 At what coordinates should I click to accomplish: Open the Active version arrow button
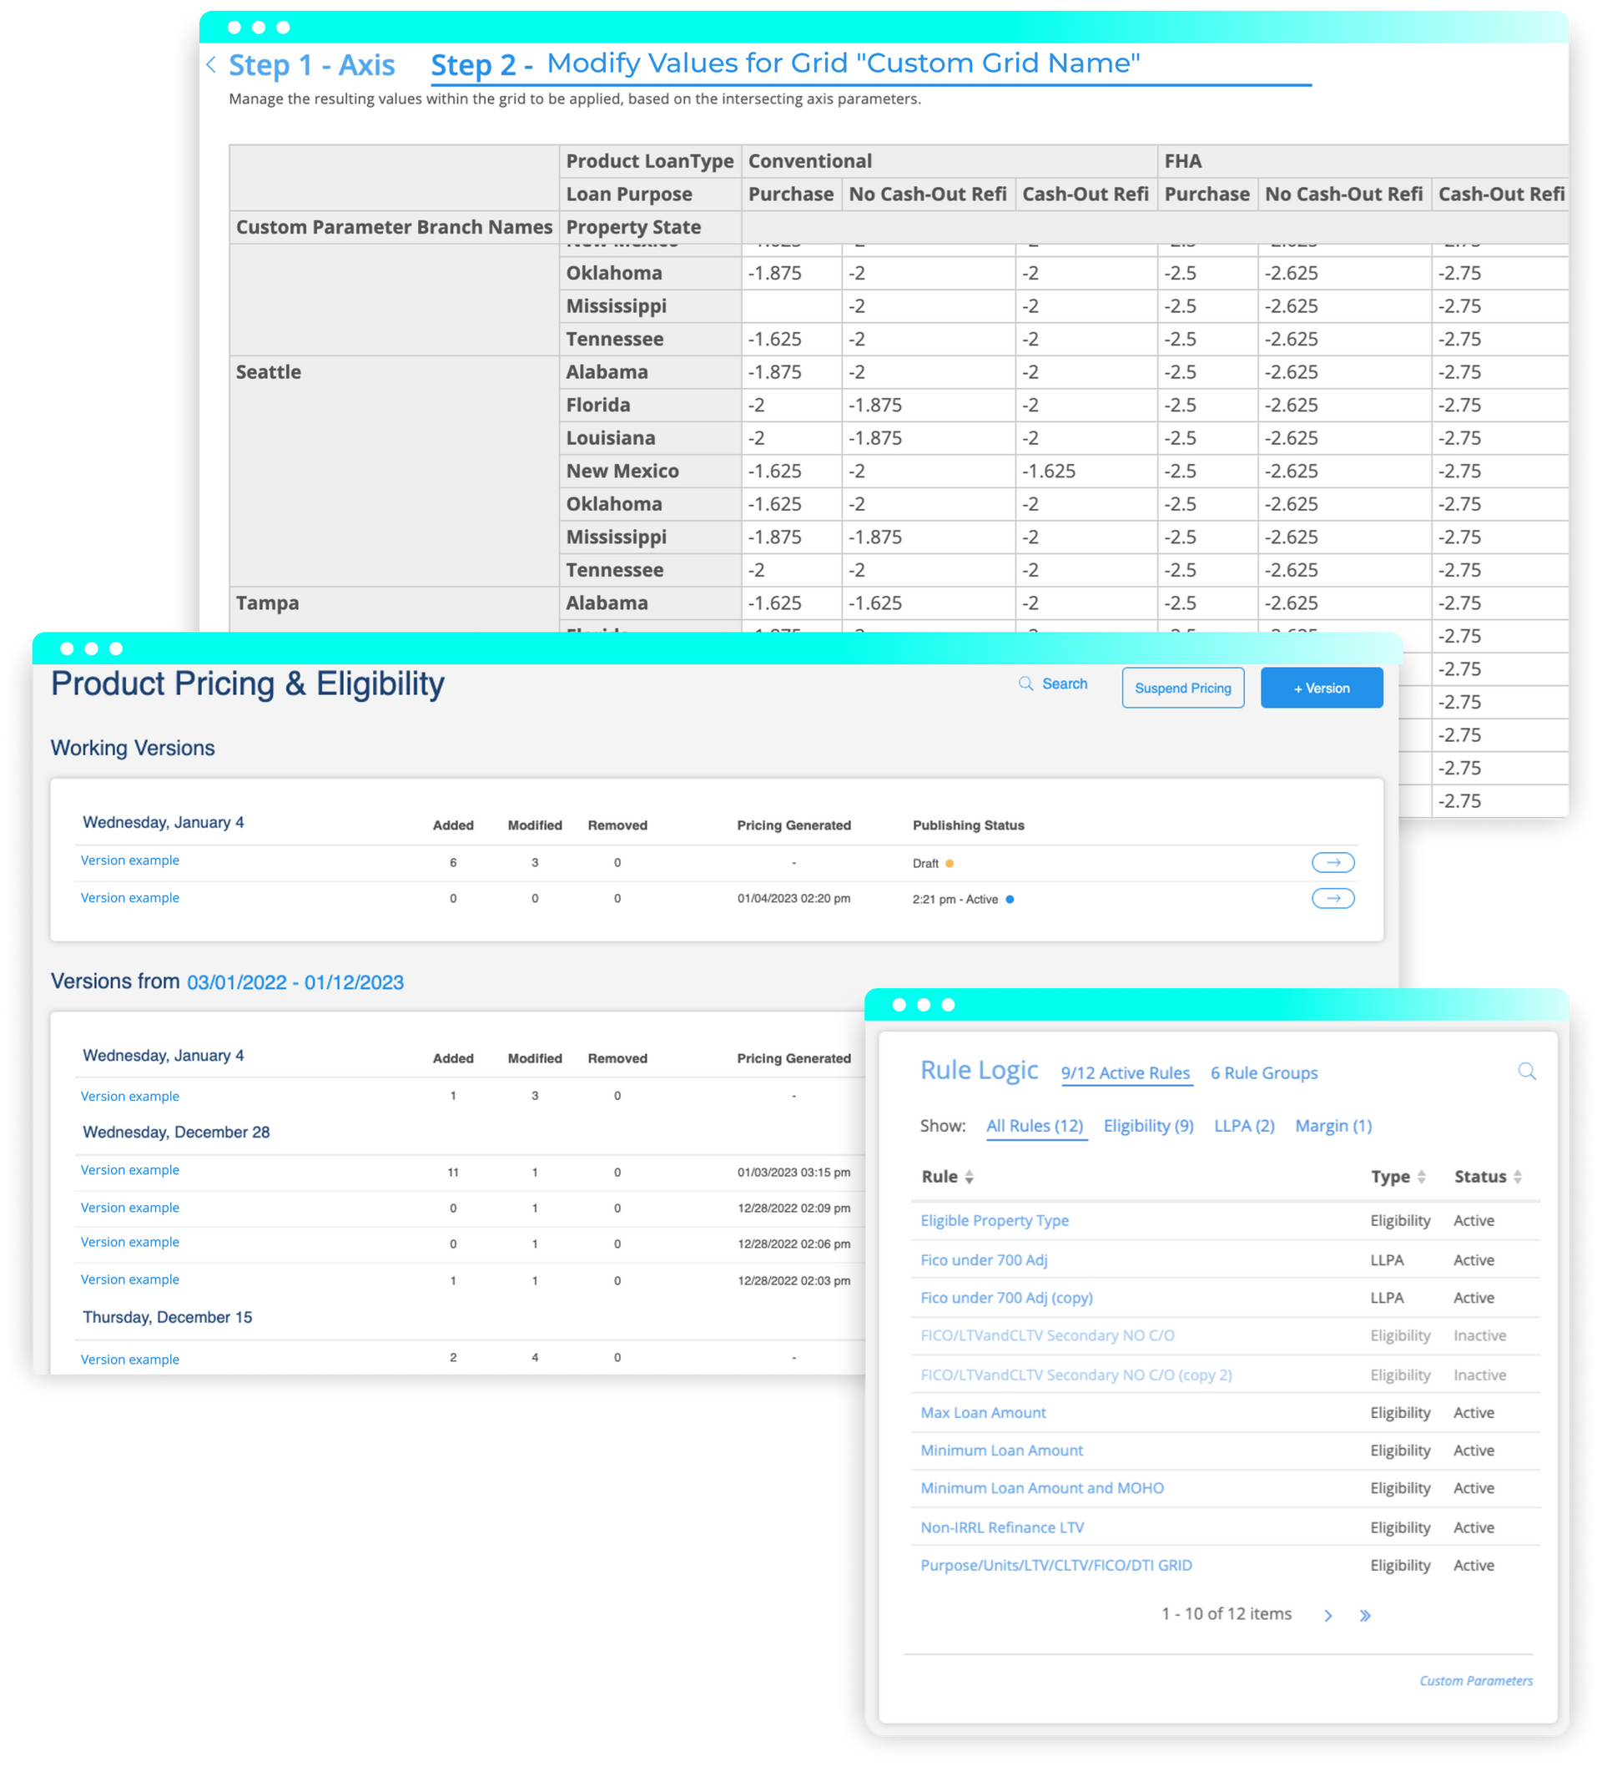[x=1332, y=899]
